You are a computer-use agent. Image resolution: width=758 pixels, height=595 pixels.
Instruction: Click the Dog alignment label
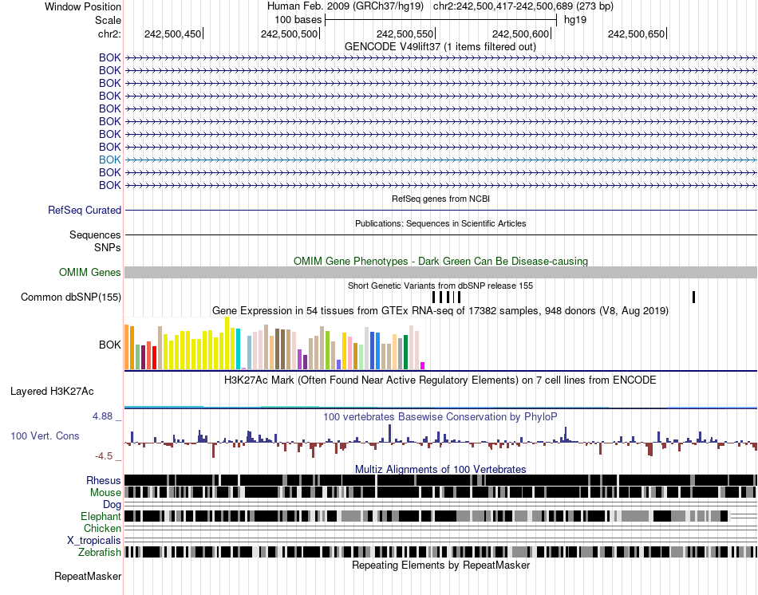(x=113, y=505)
